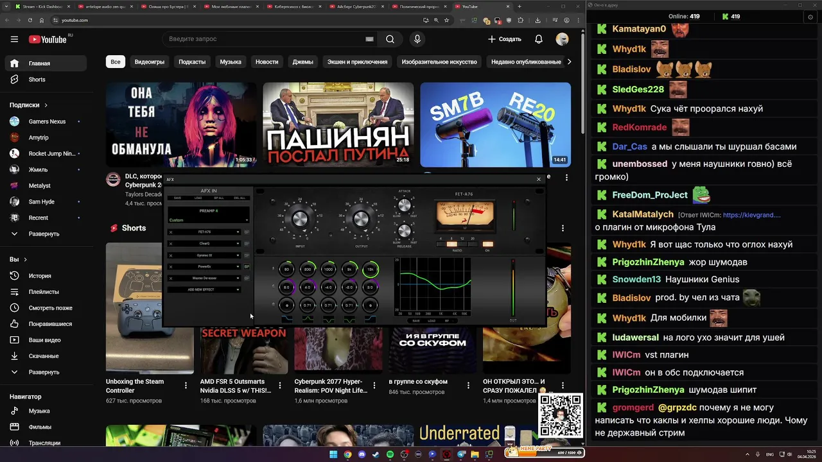Start voice search with the microphone icon
Screen dimensions: 822x462
(417, 39)
